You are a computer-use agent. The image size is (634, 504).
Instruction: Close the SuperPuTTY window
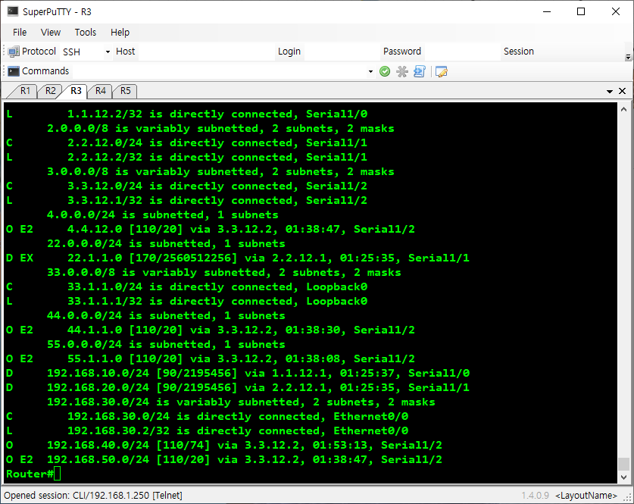tap(615, 11)
